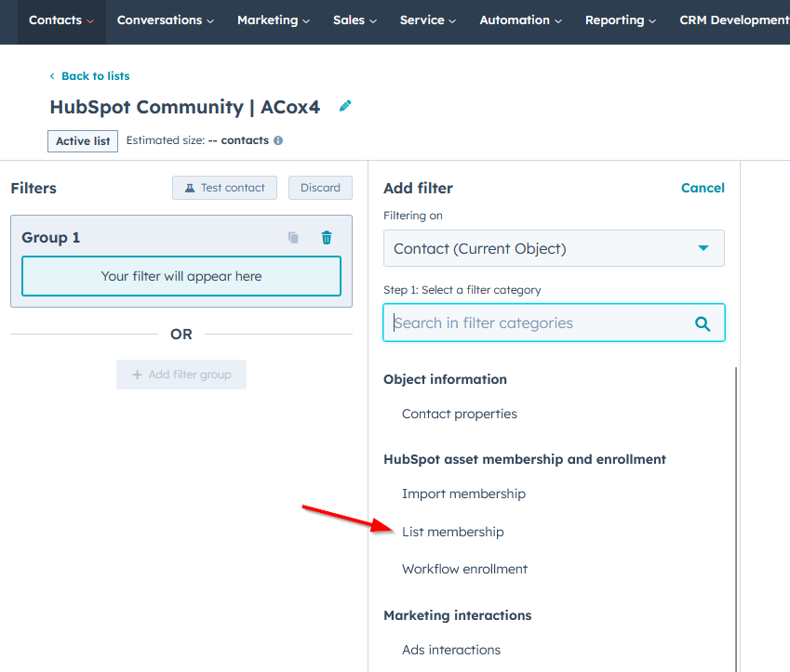The width and height of the screenshot is (790, 672).
Task: Click the Your filter will appear here placeholder
Action: pyautogui.click(x=181, y=276)
